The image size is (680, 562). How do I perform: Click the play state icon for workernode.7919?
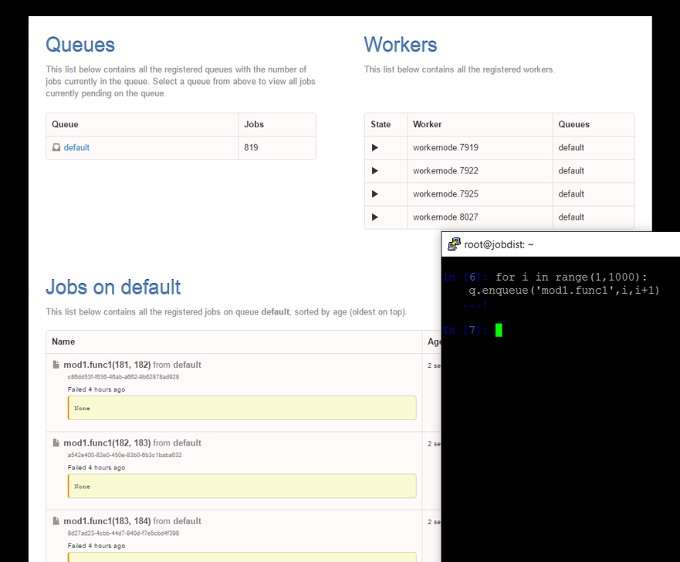click(x=375, y=147)
